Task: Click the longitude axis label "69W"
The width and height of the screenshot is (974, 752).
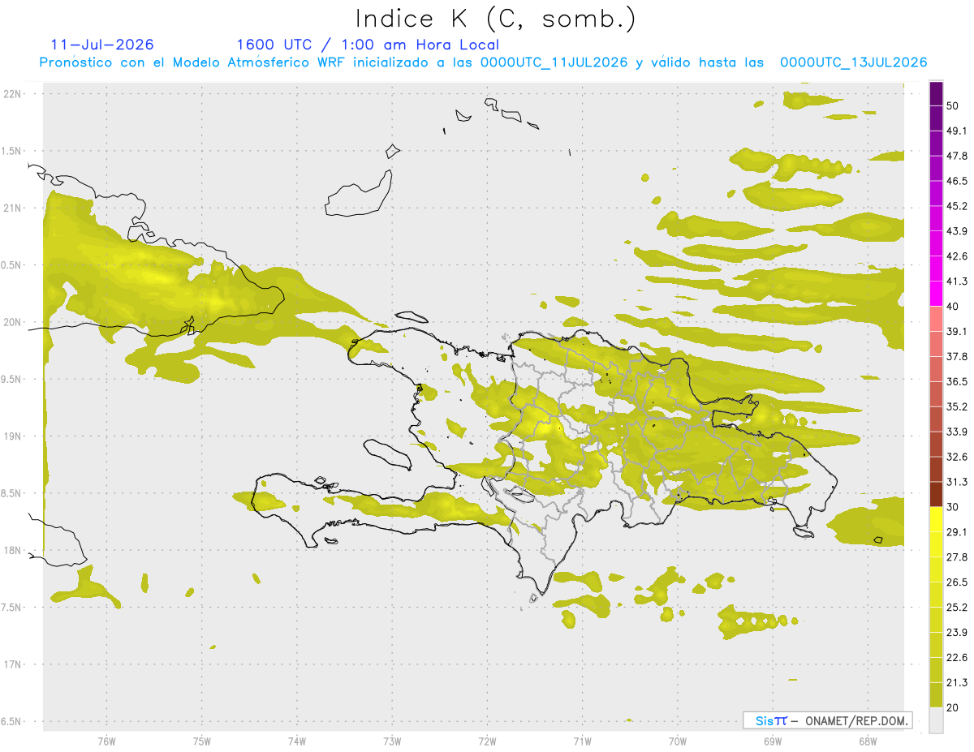Action: [772, 741]
